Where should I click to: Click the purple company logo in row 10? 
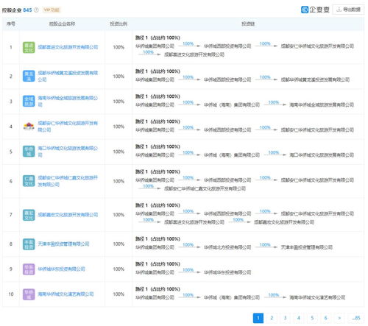tap(29, 294)
